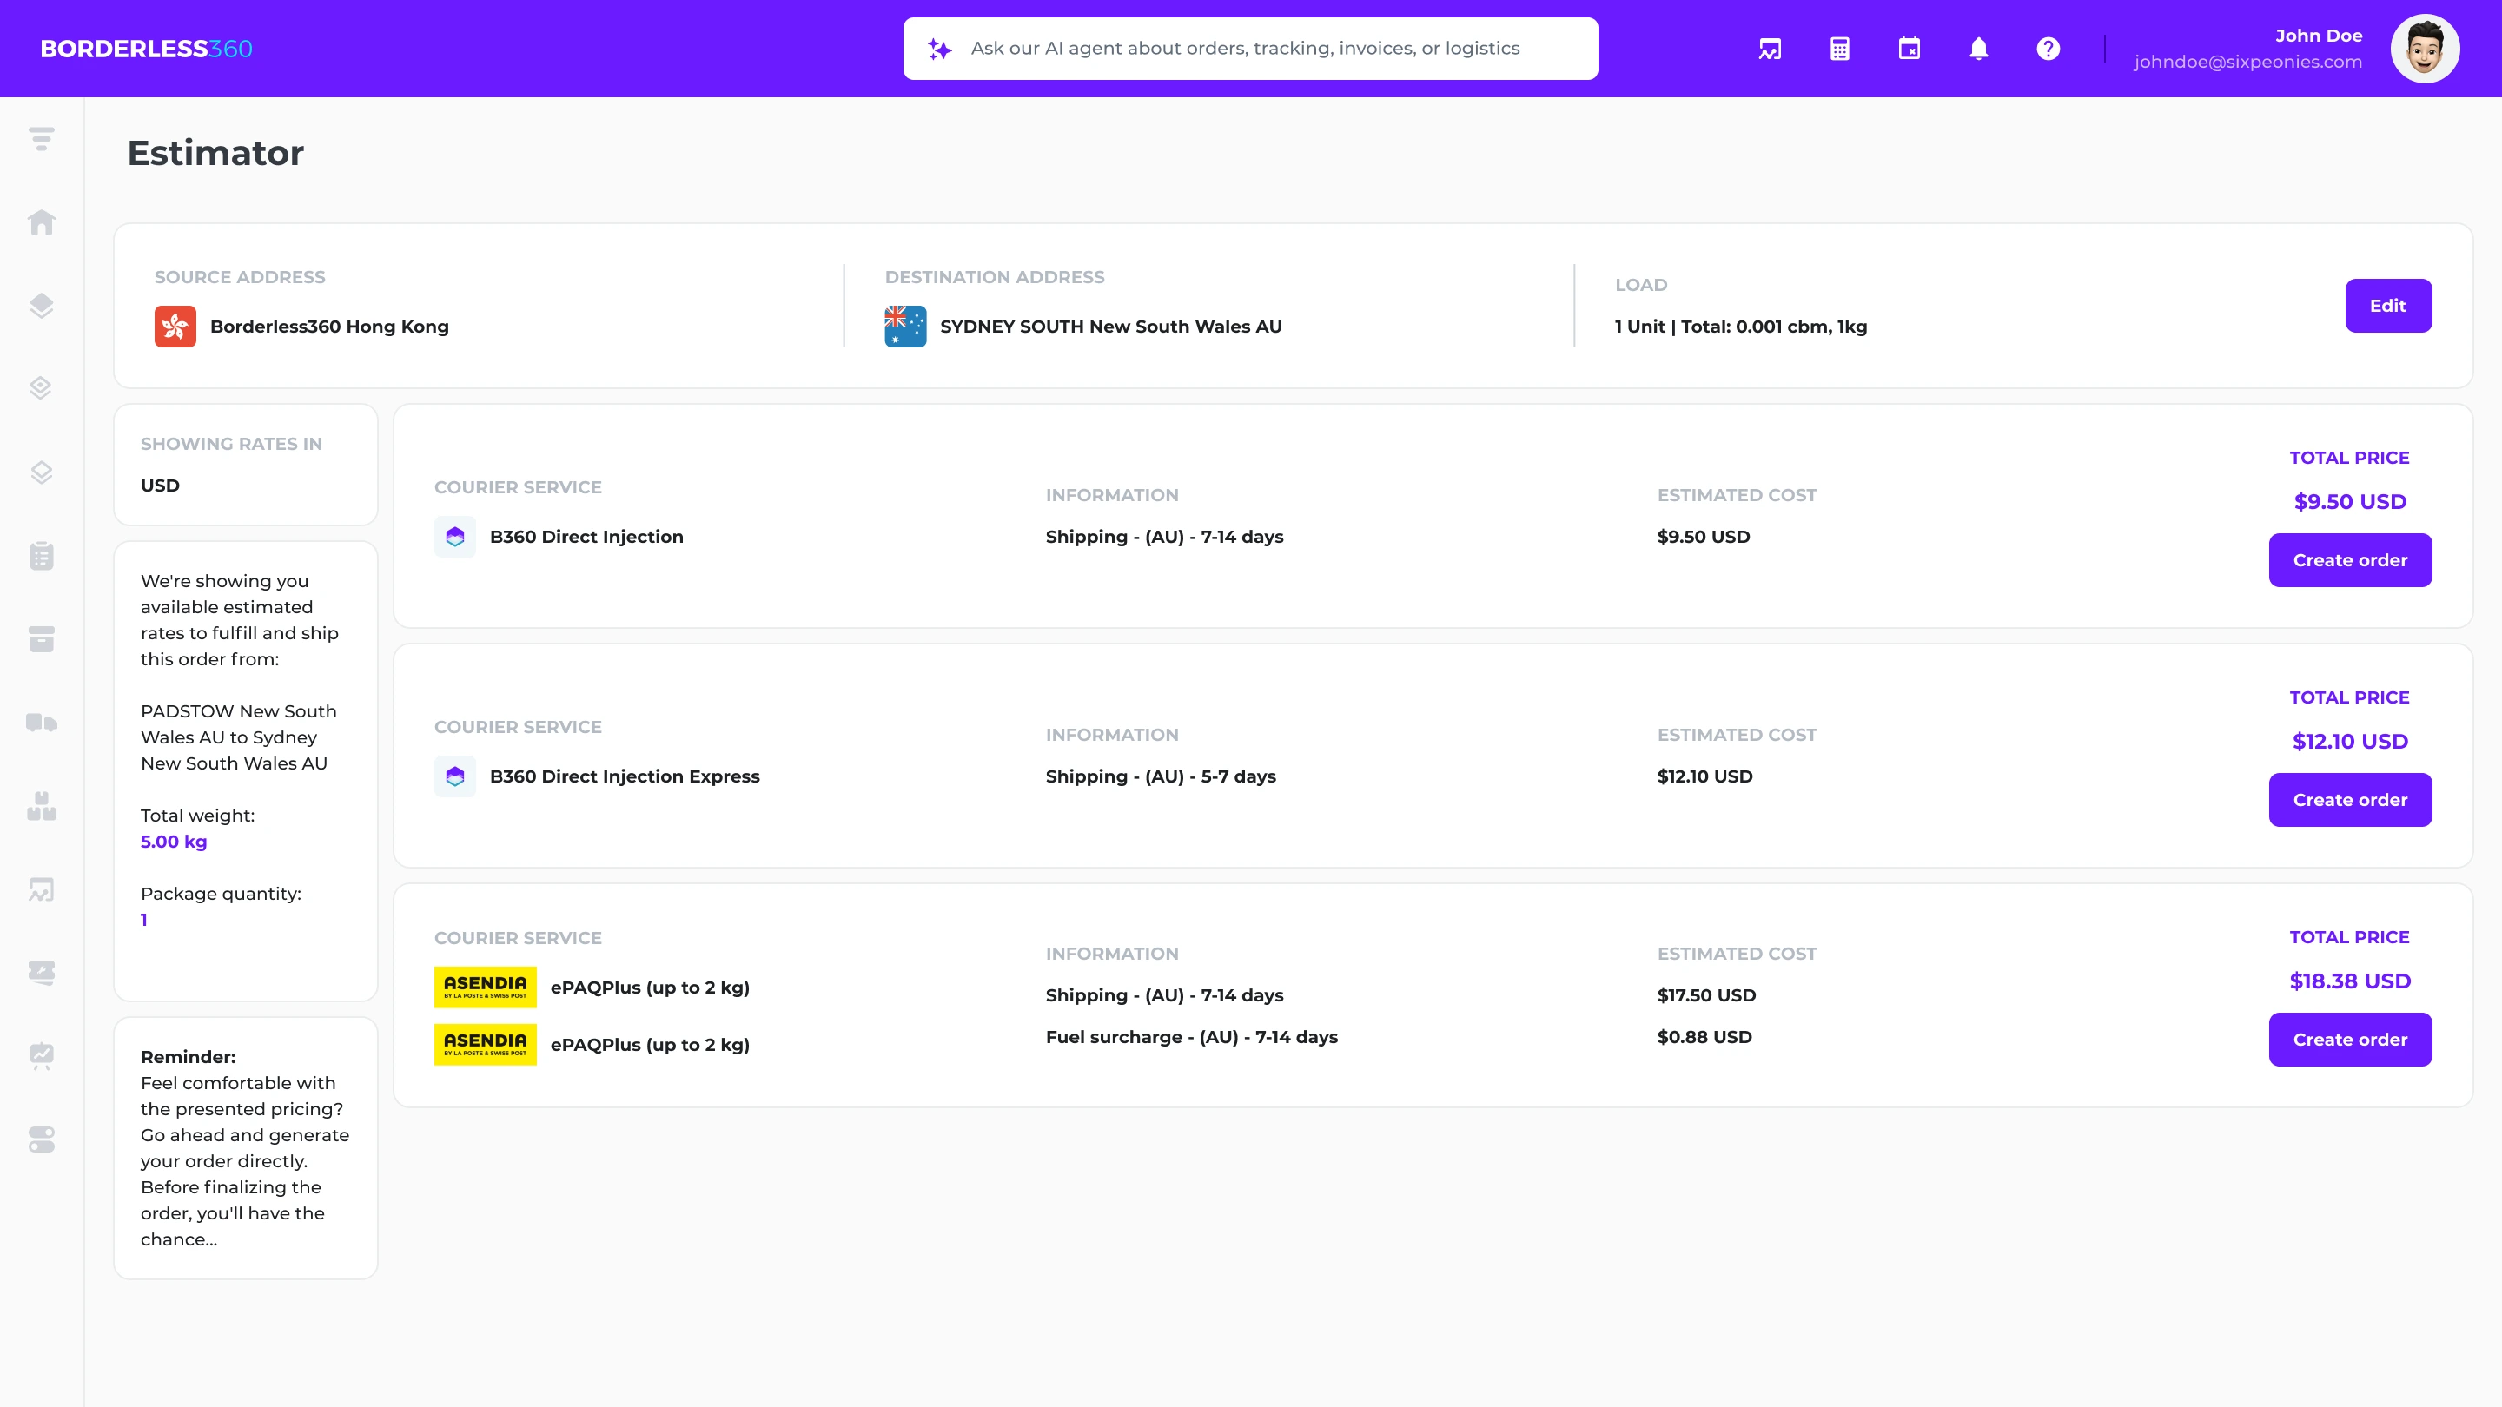Click the header analytics chart icon
The width and height of the screenshot is (2502, 1407).
[x=1770, y=49]
